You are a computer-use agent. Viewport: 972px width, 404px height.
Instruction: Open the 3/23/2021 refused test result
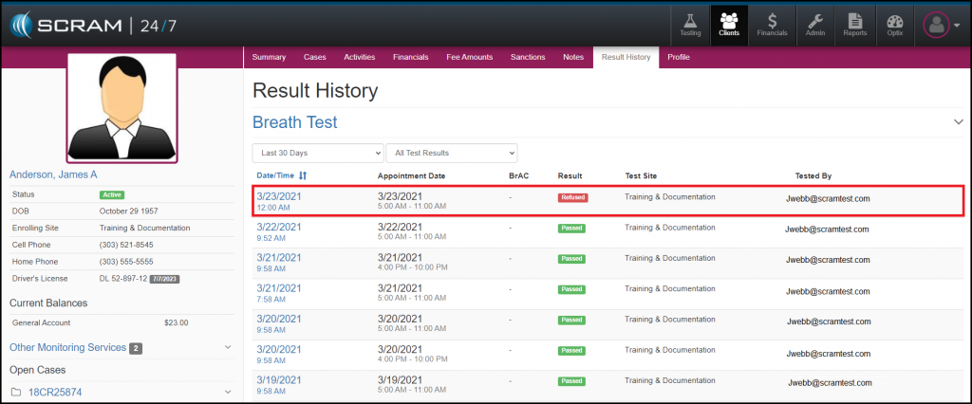pos(278,195)
